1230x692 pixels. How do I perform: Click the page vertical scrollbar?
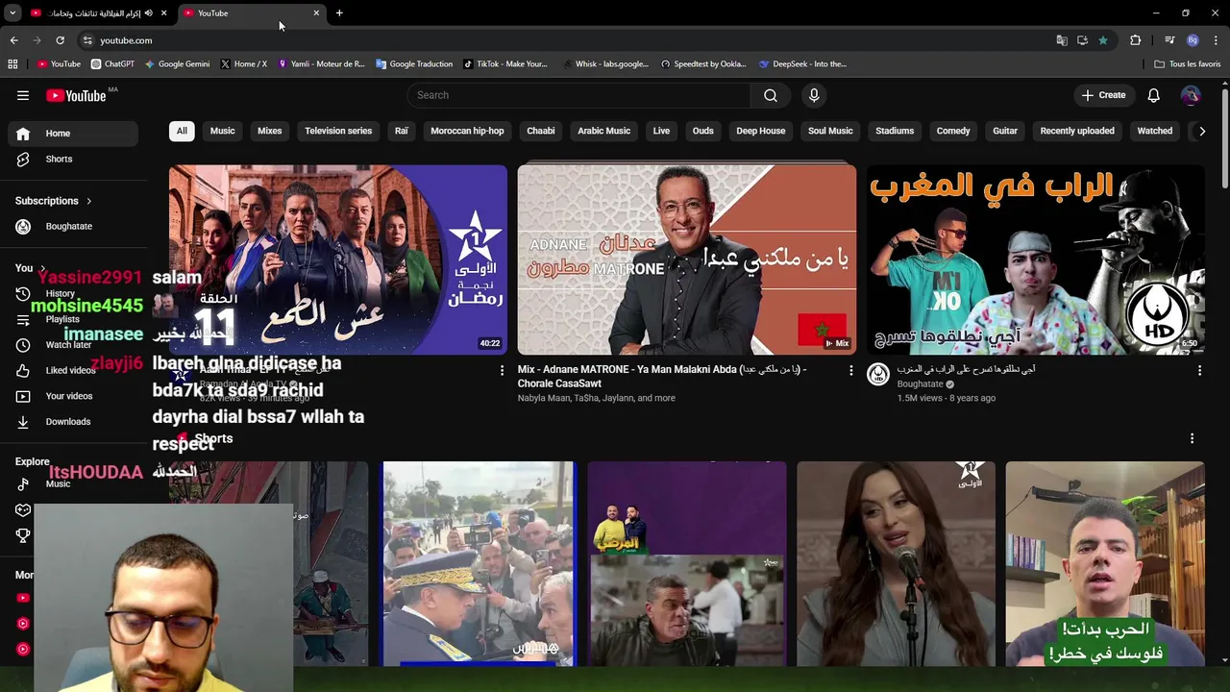[1224, 139]
